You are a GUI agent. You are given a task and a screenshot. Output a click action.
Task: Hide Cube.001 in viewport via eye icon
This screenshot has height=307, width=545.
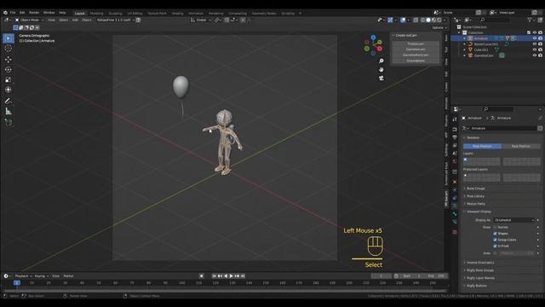535,49
